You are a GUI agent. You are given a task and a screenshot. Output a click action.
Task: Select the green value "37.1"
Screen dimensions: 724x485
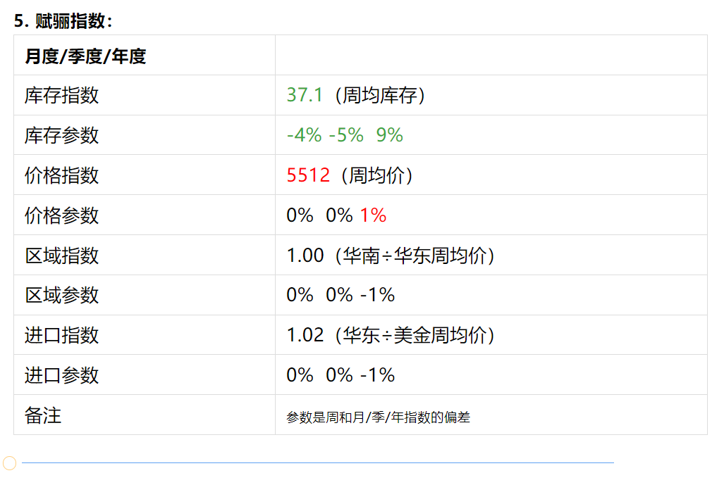coord(305,95)
